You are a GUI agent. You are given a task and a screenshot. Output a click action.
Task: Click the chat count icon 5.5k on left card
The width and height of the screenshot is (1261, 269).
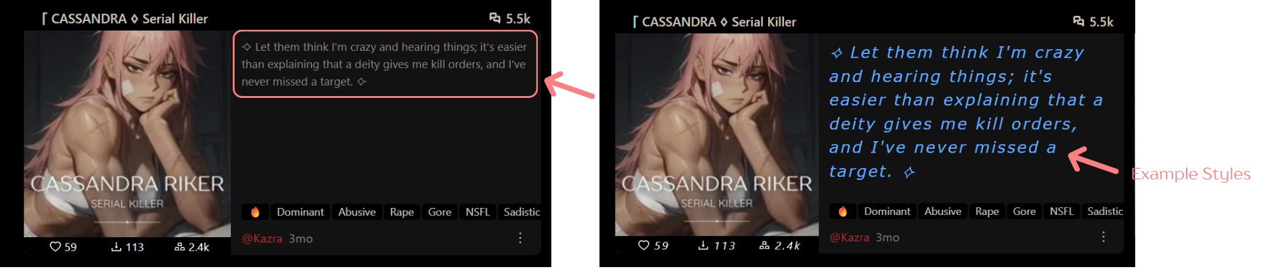point(495,18)
